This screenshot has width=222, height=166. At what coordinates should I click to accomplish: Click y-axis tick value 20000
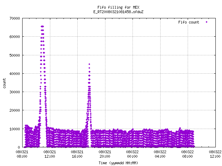point(15,110)
